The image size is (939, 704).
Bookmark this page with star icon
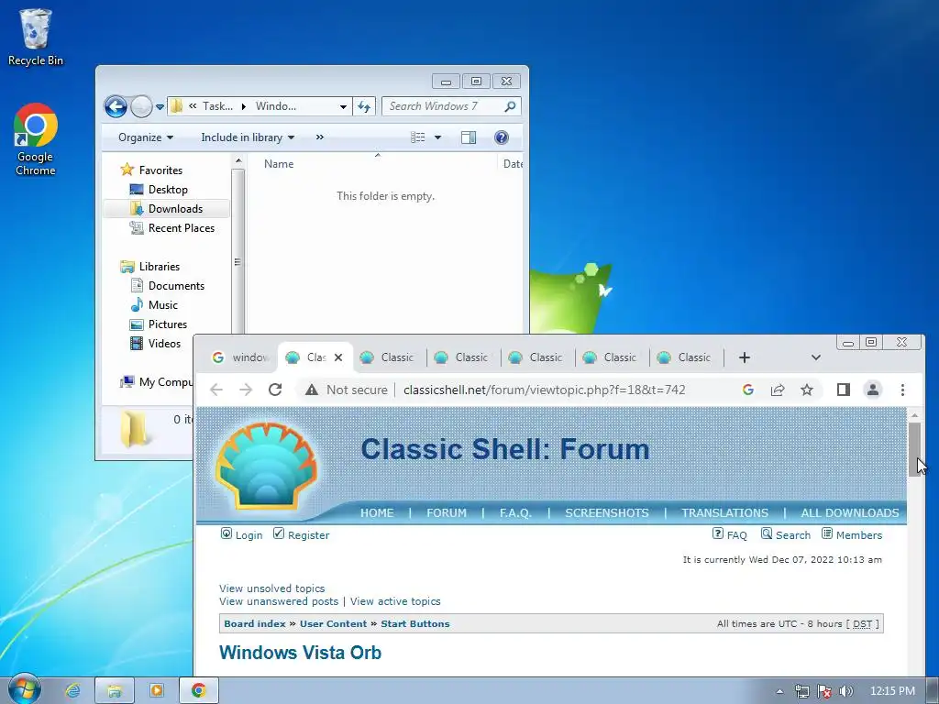[x=807, y=390]
